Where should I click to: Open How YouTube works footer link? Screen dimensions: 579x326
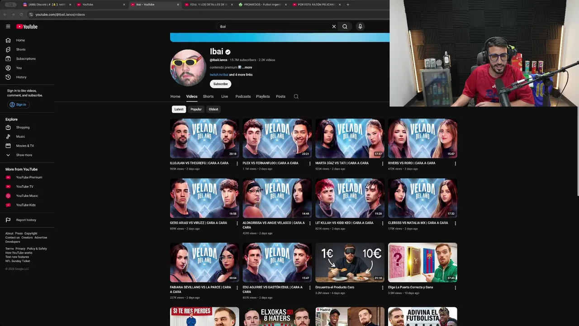[19, 253]
